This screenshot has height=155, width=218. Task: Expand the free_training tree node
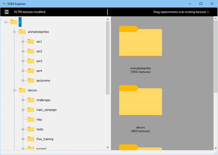click(23, 139)
